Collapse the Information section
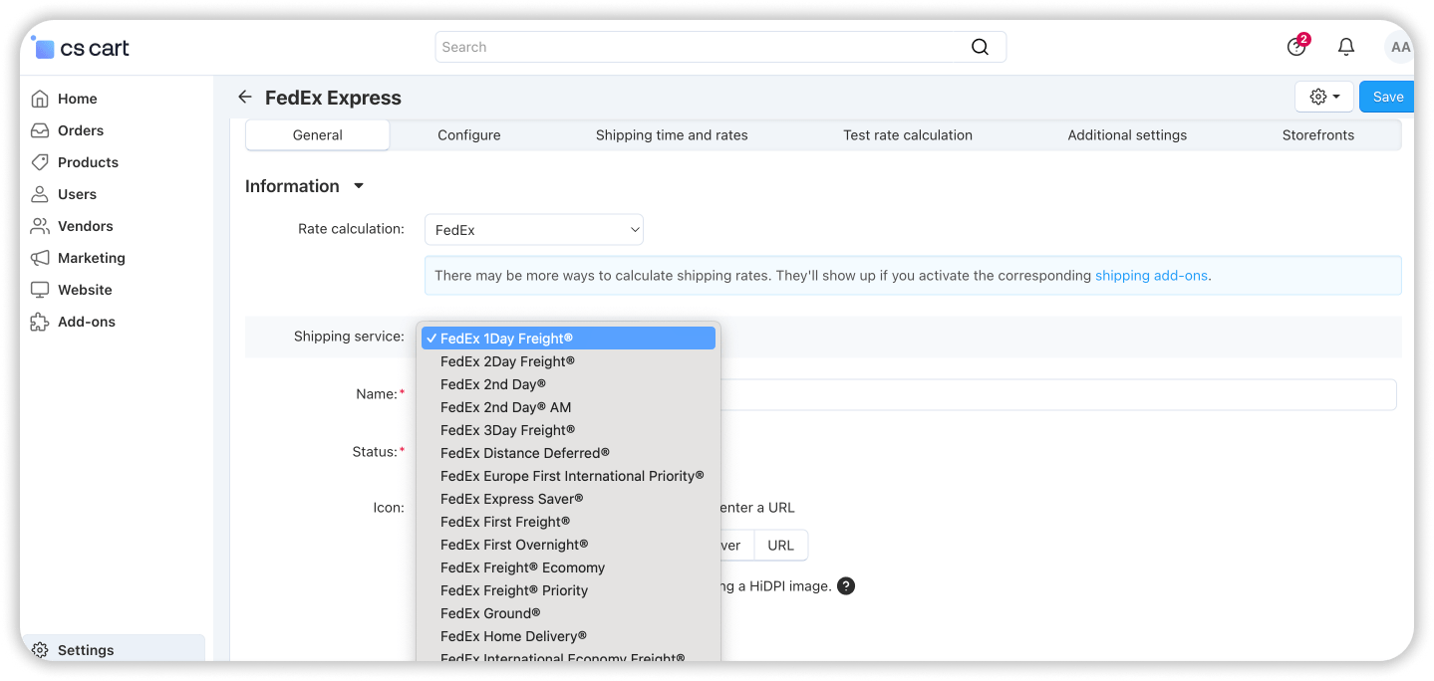This screenshot has width=1434, height=681. click(359, 186)
